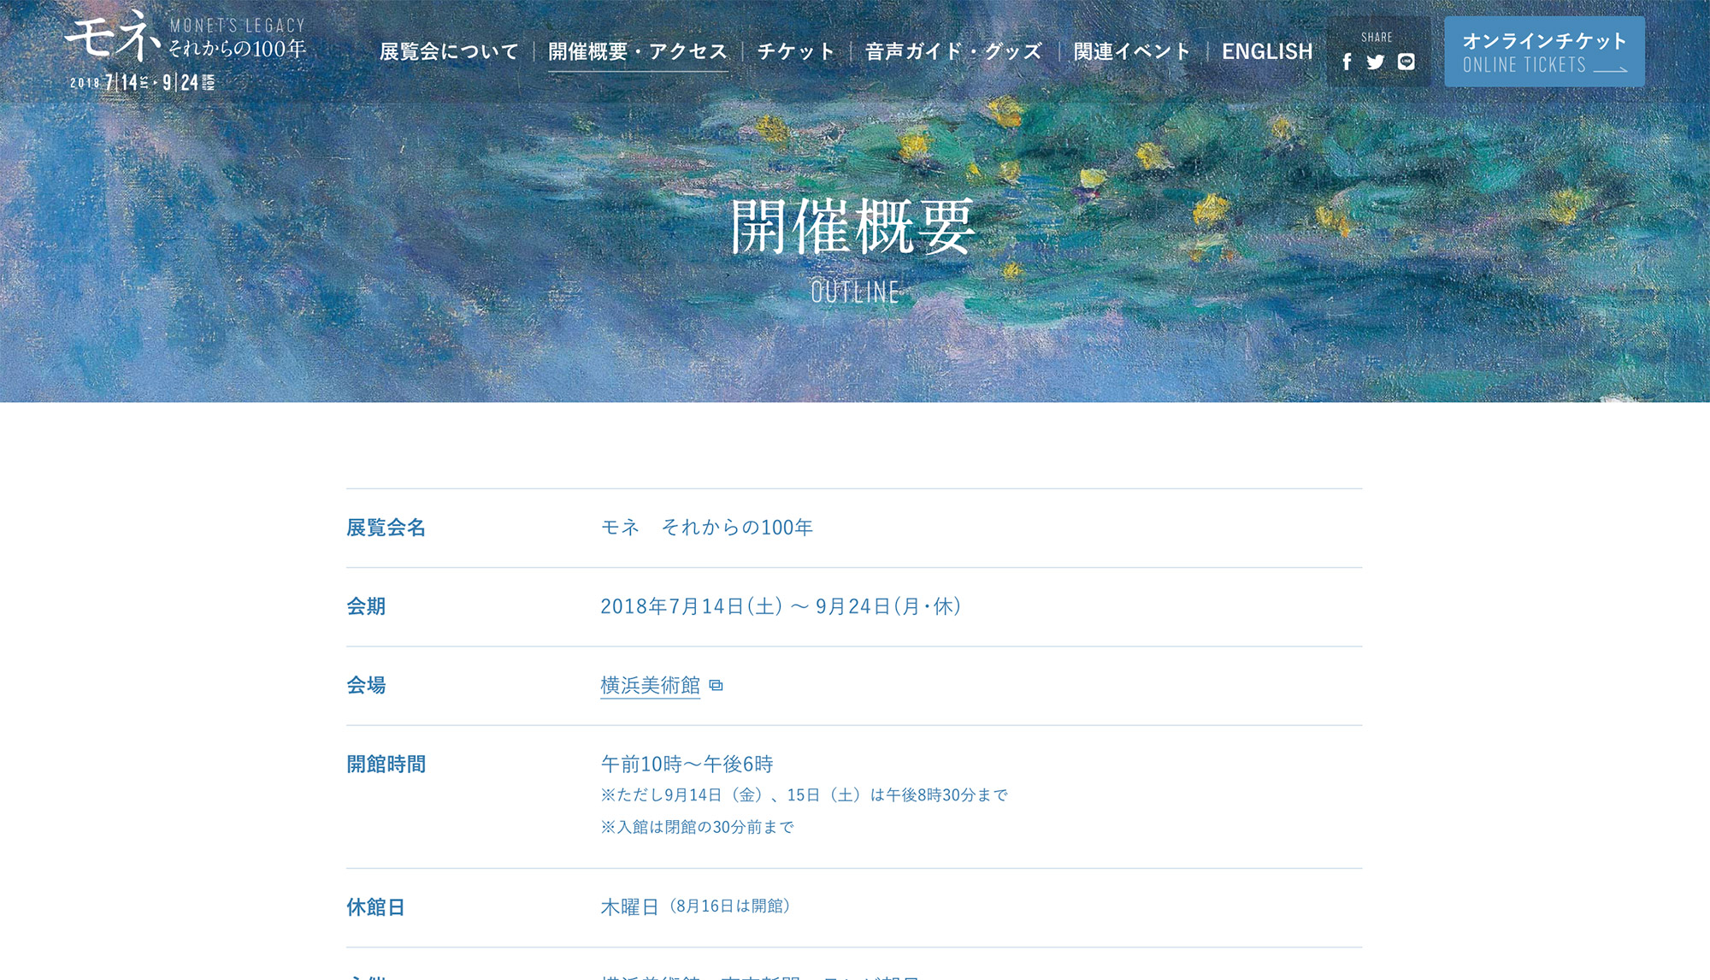Viewport: 1710px width, 980px height.
Task: Click the 会場 row label
Action: click(x=366, y=685)
